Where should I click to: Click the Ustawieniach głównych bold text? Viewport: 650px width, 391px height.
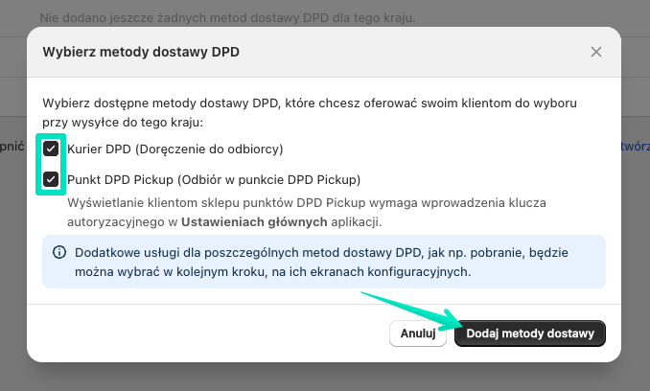tap(254, 222)
